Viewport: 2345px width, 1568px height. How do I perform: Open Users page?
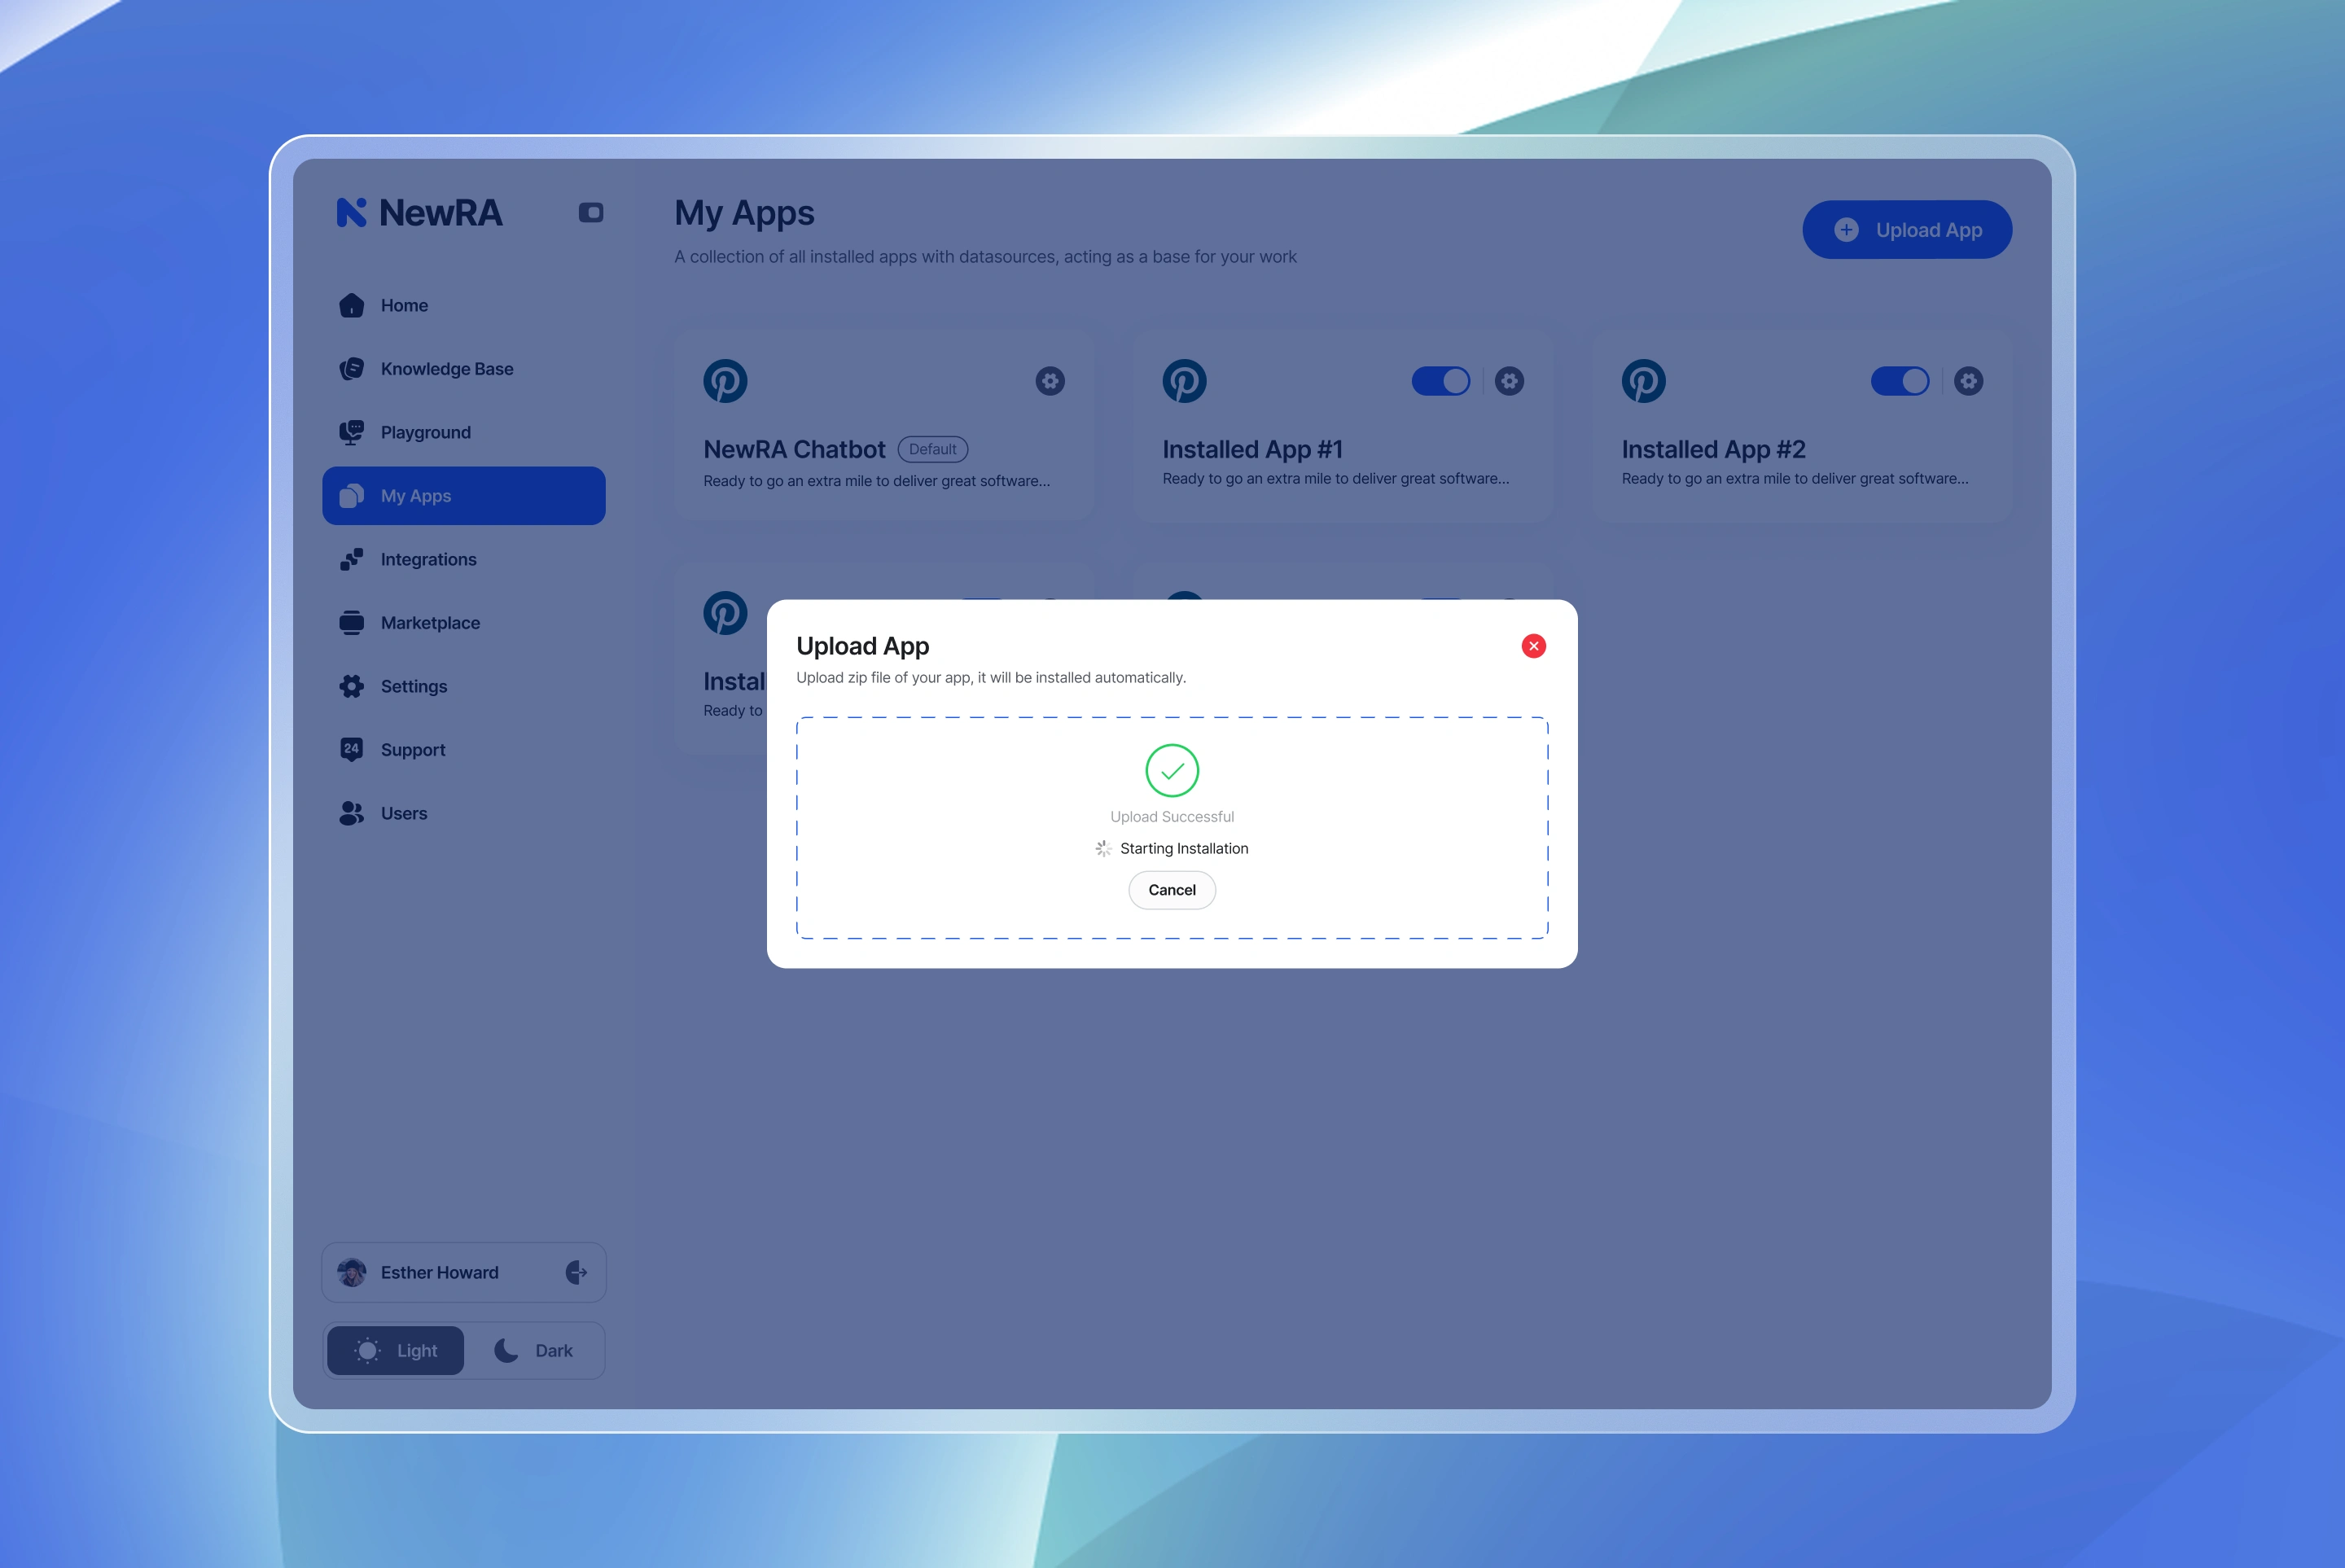(x=464, y=813)
